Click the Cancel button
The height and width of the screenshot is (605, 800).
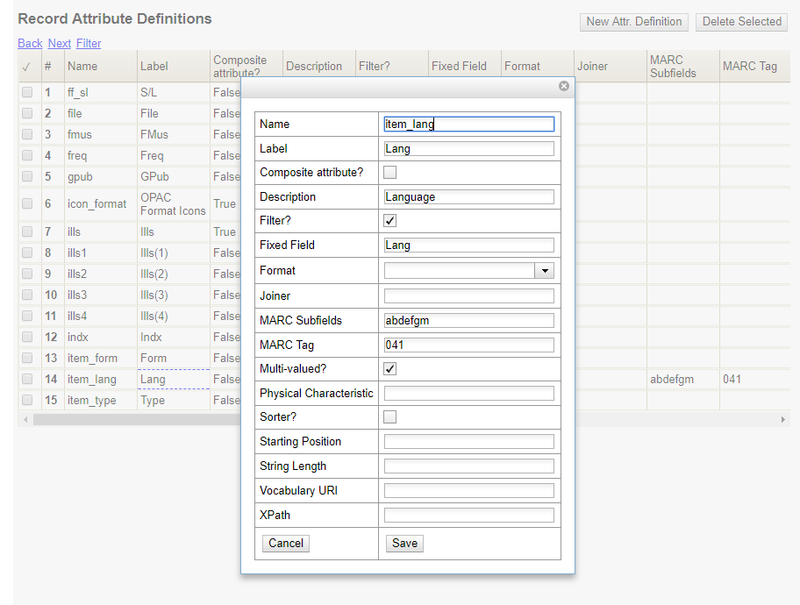285,543
